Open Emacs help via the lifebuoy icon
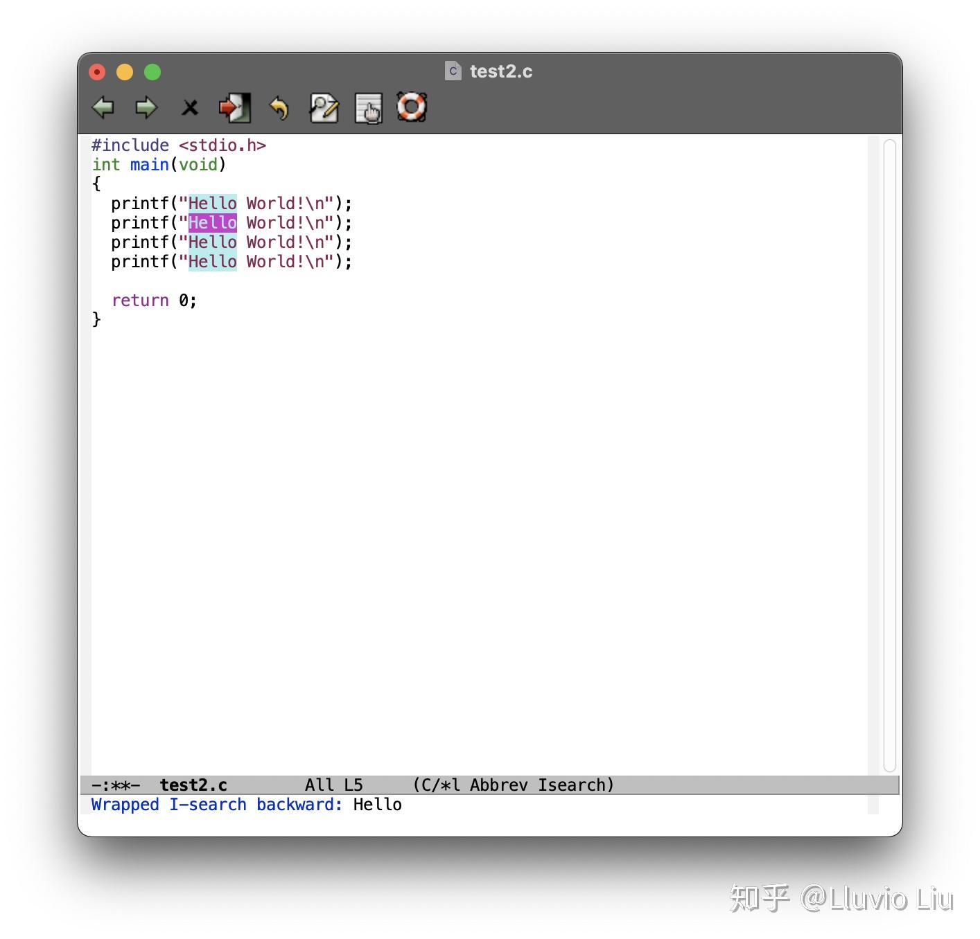 pyautogui.click(x=411, y=107)
